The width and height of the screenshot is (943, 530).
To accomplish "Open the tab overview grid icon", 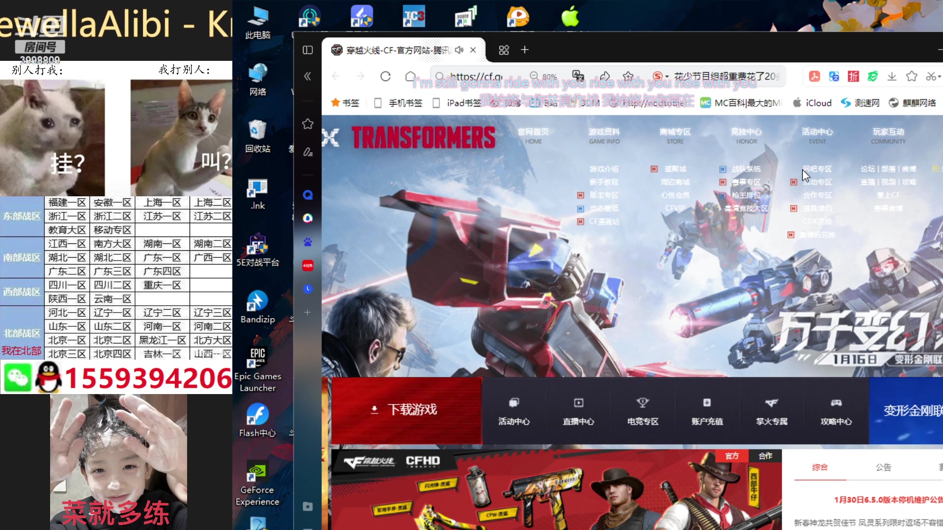I will click(x=504, y=50).
